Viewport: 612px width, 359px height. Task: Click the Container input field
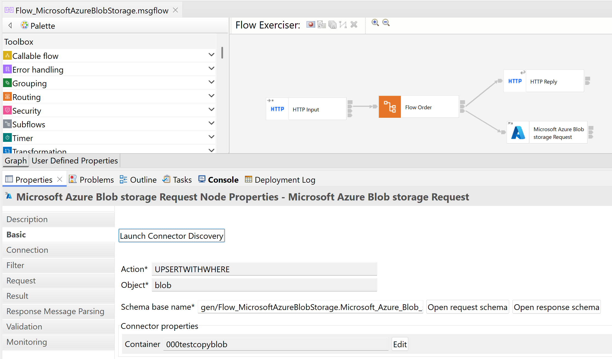275,344
